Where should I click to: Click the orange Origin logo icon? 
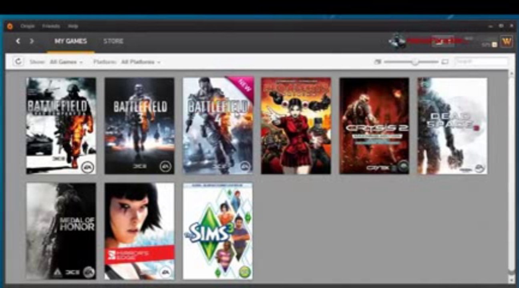[x=10, y=26]
